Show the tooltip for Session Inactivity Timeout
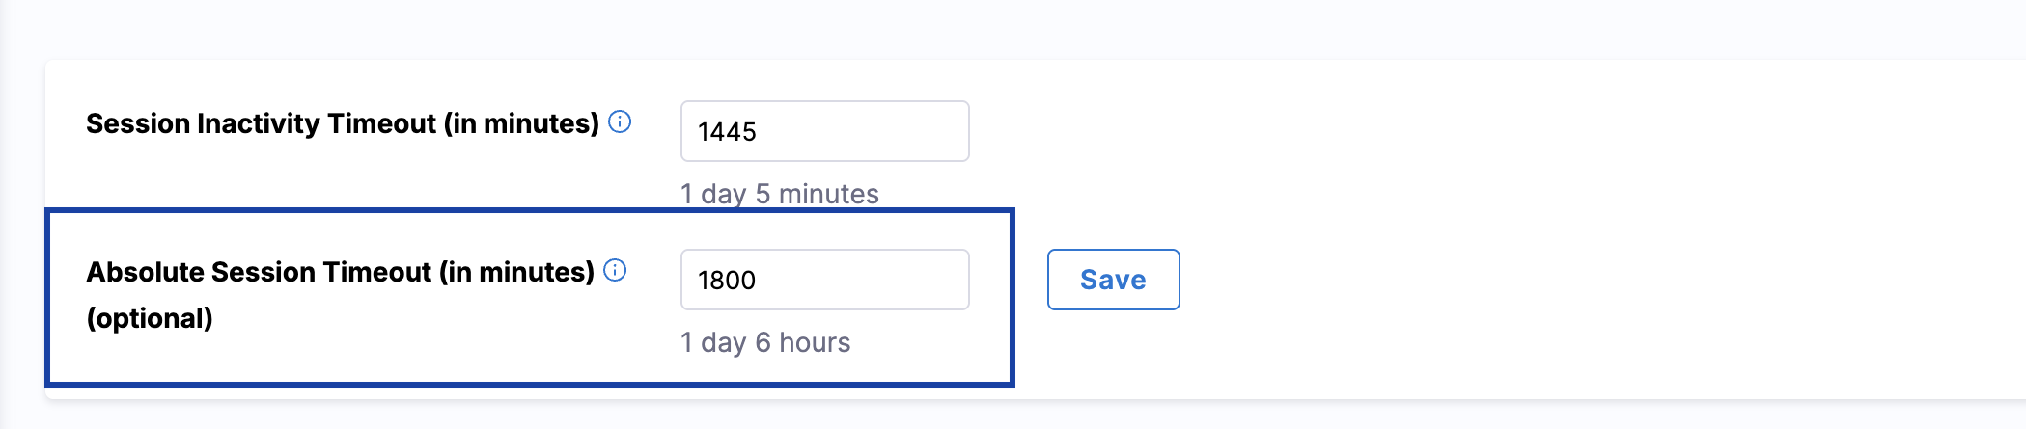 tap(621, 122)
